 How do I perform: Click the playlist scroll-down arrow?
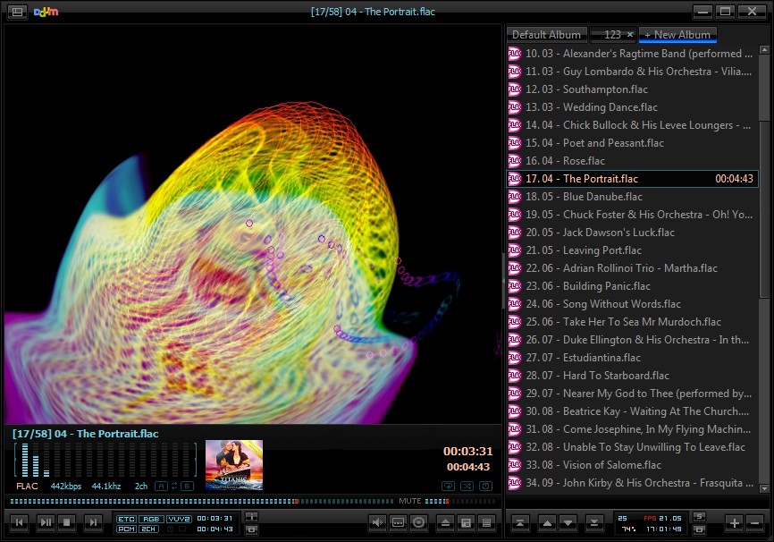point(764,488)
